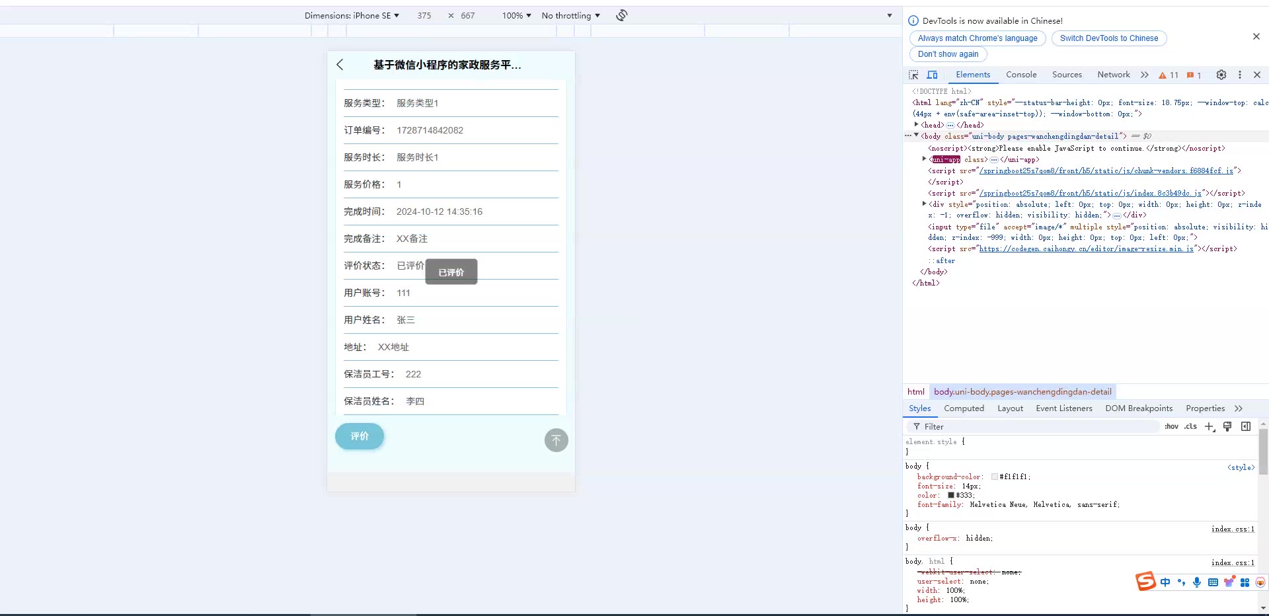Screen dimensions: 1269x616
Task: Expand the head element node
Action: pyautogui.click(x=916, y=125)
